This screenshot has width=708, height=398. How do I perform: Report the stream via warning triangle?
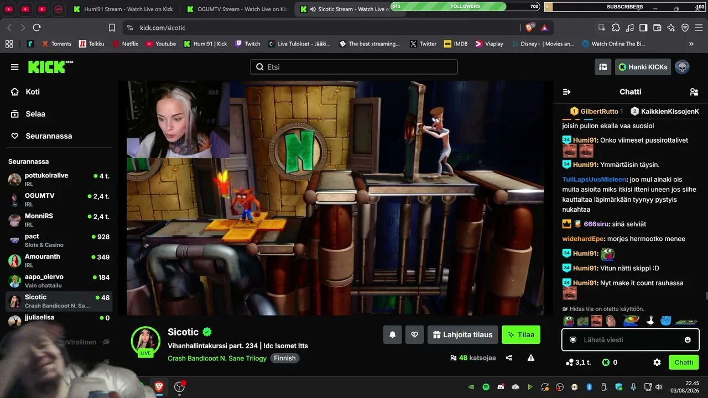[x=531, y=358]
